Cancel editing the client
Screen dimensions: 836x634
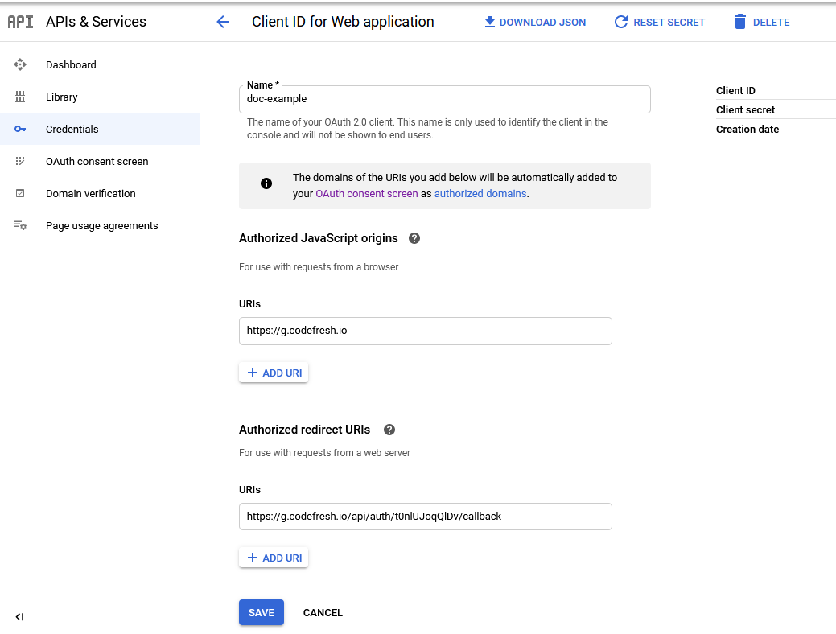coord(323,612)
